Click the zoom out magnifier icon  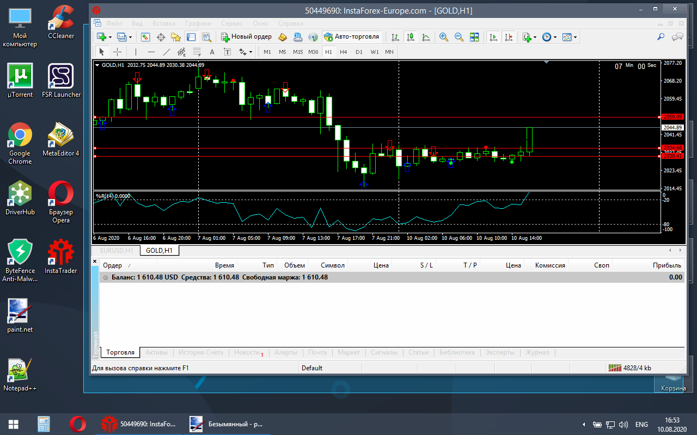point(459,37)
